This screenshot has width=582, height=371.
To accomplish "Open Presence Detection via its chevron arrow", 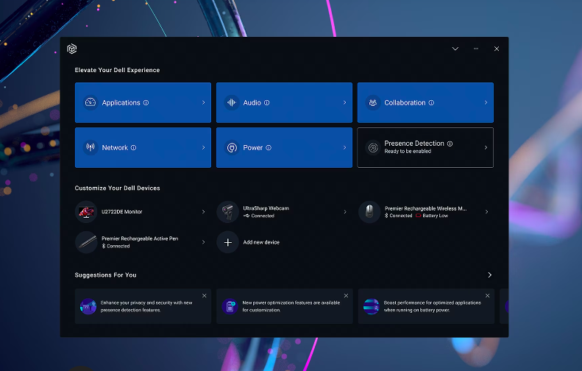I will pos(486,147).
